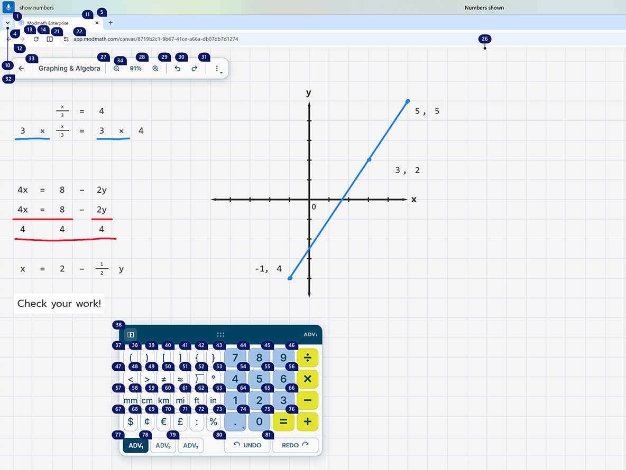The height and width of the screenshot is (470, 626).
Task: Tap the number 0 key
Action: [x=259, y=422]
